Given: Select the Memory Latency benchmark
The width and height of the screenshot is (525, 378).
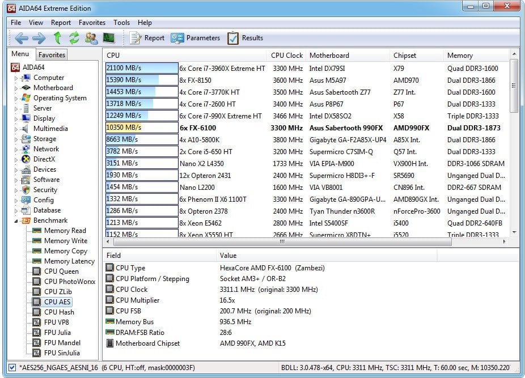Looking at the screenshot, I should coord(69,261).
